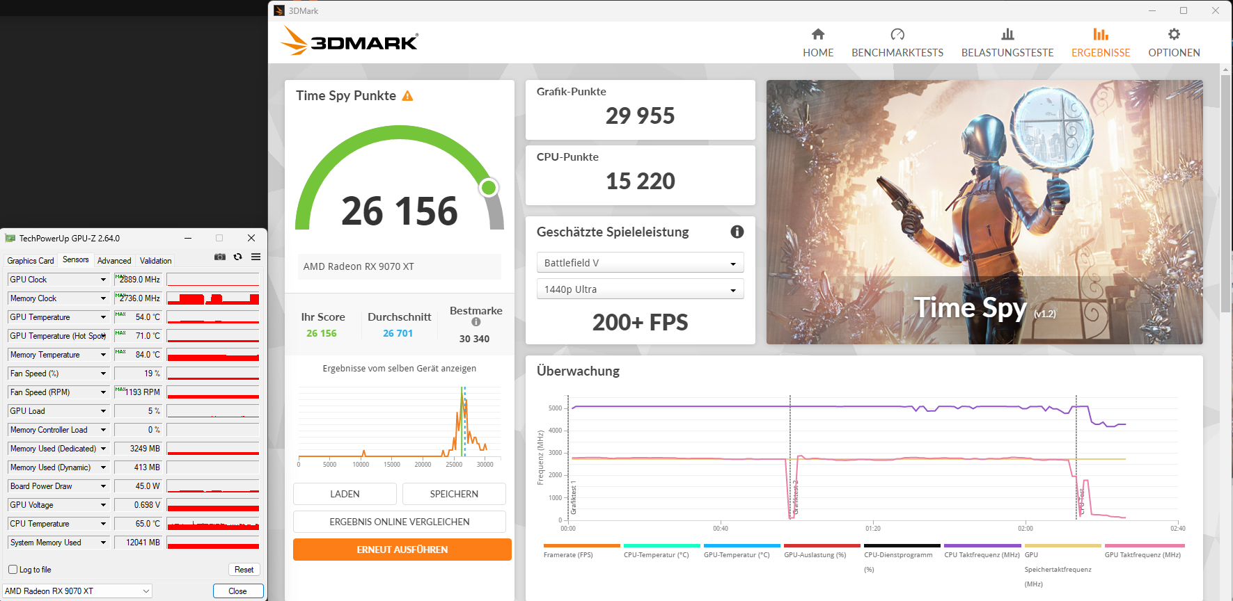Click Ergebnisse vom selben Gerät anzeigen text
Image resolution: width=1233 pixels, height=601 pixels.
point(400,369)
